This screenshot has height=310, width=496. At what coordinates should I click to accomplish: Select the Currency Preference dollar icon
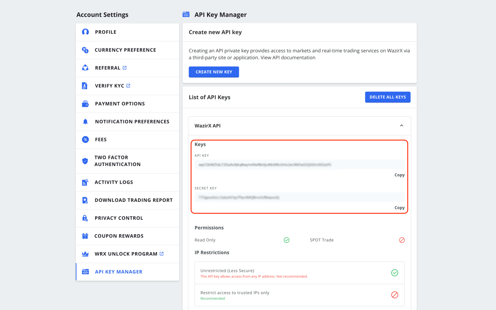point(85,50)
